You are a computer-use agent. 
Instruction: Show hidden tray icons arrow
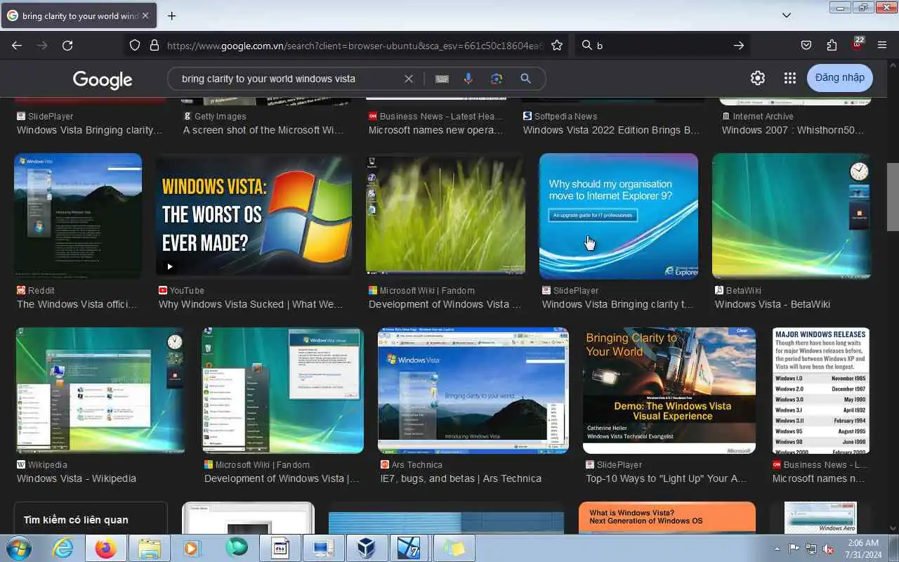coord(777,549)
